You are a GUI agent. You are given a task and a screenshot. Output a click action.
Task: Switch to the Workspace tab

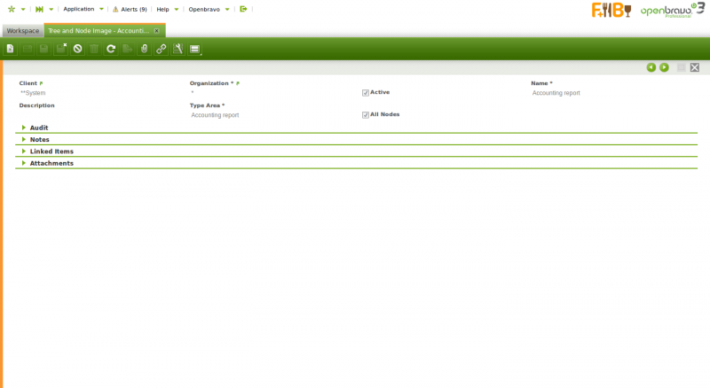[x=23, y=31]
